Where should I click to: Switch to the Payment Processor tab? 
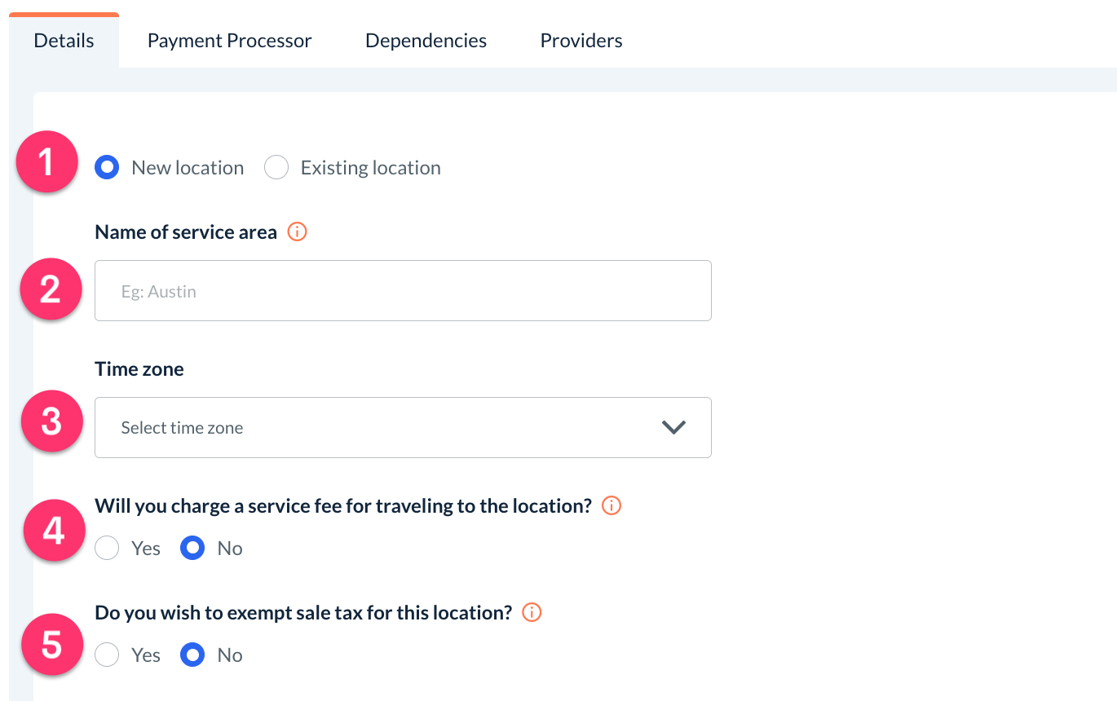pos(229,41)
